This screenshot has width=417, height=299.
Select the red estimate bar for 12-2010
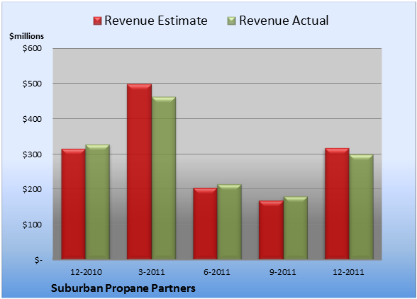pos(74,204)
